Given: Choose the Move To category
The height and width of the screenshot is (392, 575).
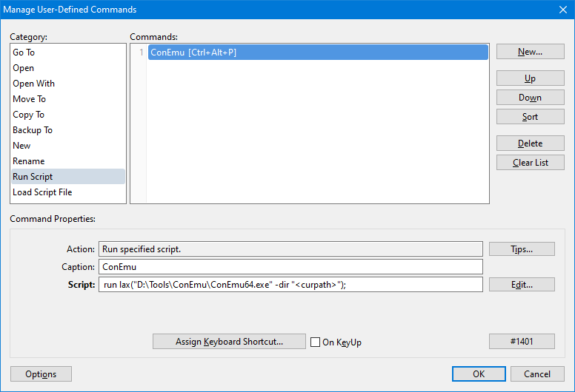Looking at the screenshot, I should tap(29, 99).
